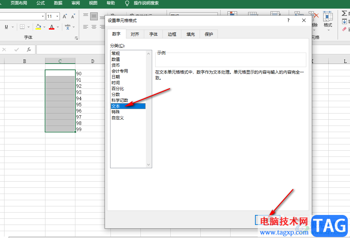Expand the font color dropdown arrow
This screenshot has height=238, width=350.
point(58,27)
